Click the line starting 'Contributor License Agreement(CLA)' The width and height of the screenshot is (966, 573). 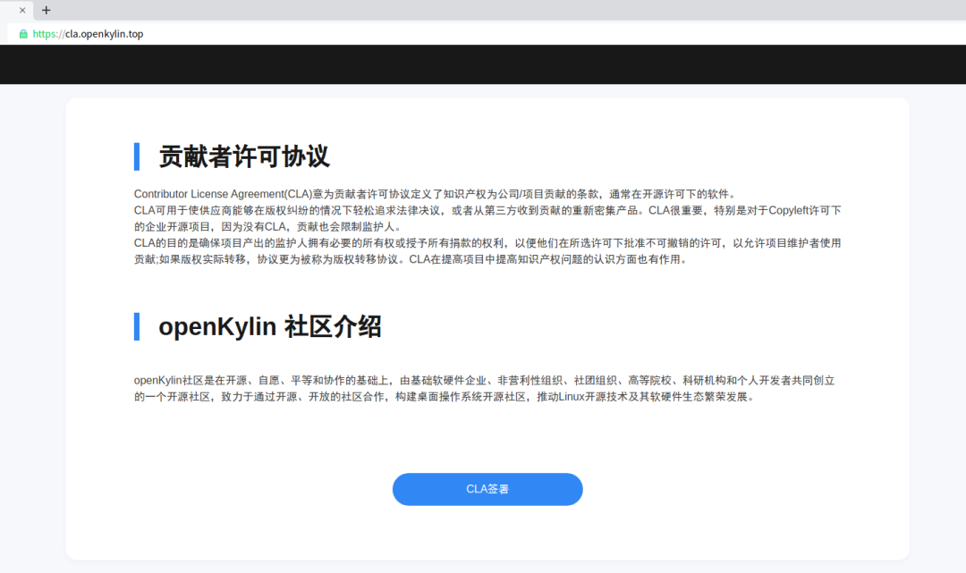pyautogui.click(x=436, y=194)
